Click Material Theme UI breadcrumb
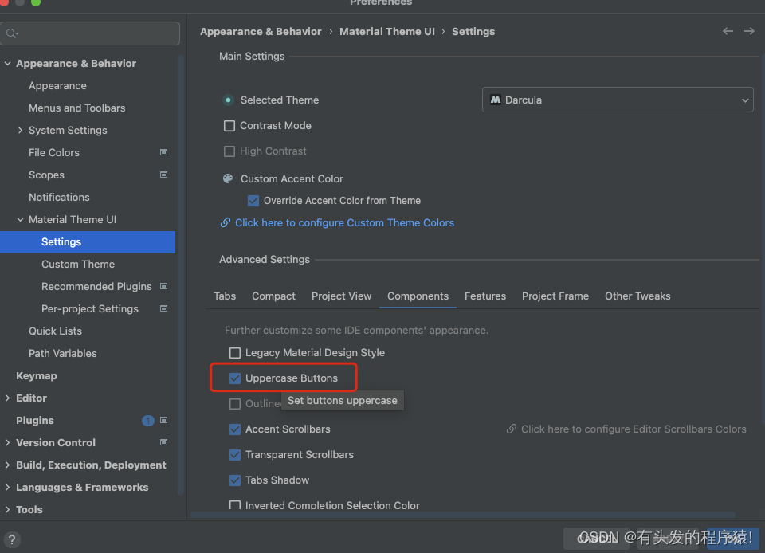This screenshot has height=553, width=765. tap(387, 32)
